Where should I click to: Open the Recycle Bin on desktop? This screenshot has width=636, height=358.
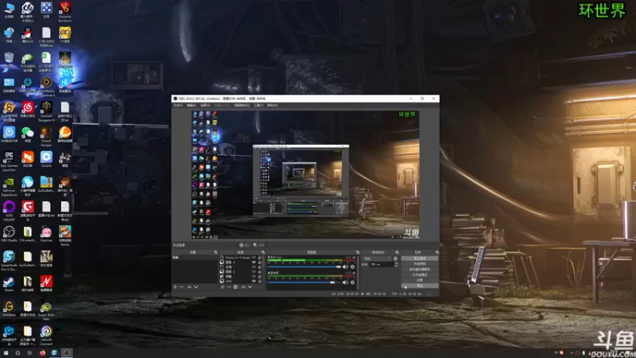pos(9,60)
